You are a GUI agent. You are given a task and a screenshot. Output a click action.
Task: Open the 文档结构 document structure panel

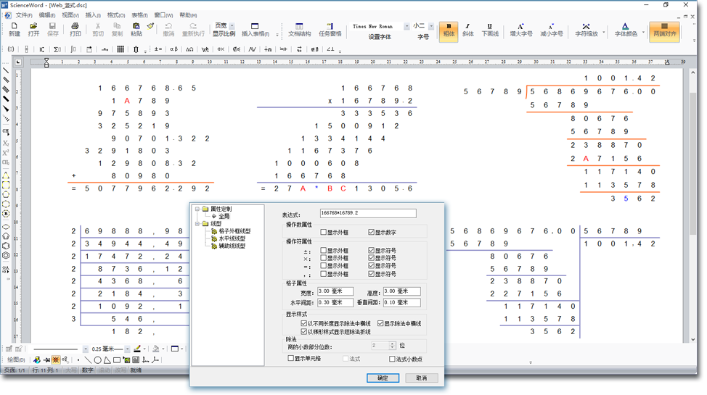299,30
